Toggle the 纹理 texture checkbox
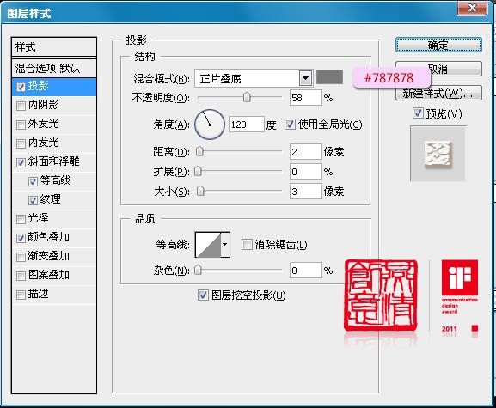 (x=33, y=200)
